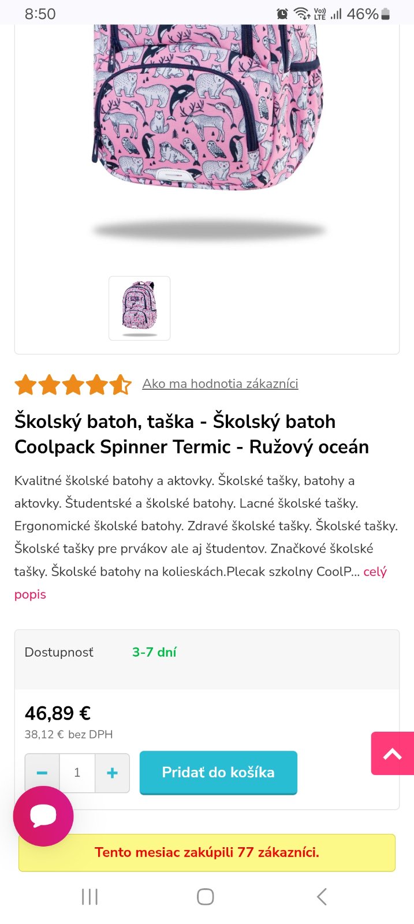Tap the Wi-Fi status icon
This screenshot has height=924, width=414.
point(301,13)
